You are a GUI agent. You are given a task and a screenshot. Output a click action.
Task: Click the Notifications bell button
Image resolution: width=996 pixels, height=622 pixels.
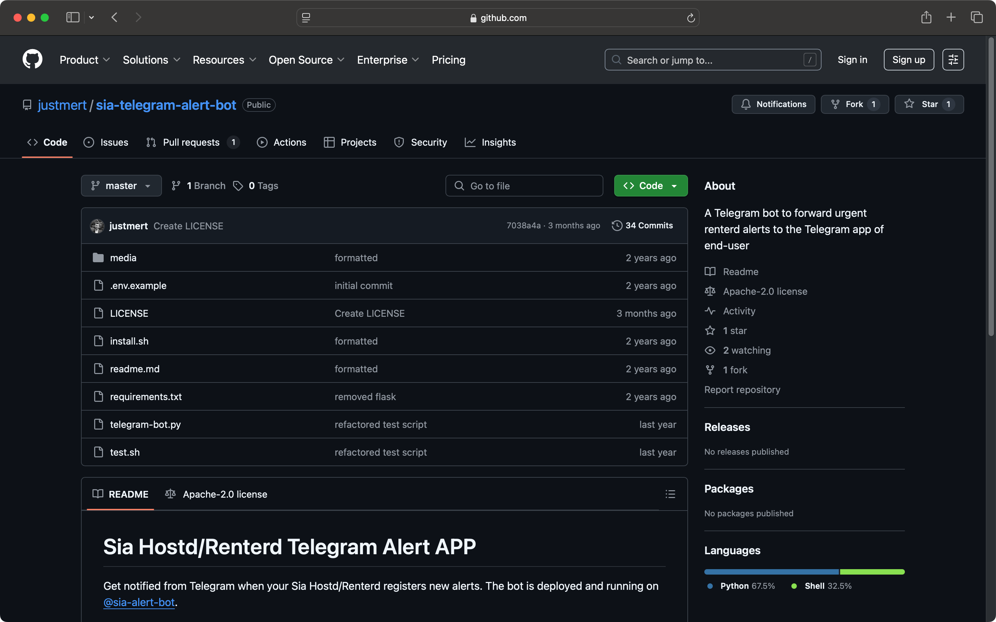(773, 104)
